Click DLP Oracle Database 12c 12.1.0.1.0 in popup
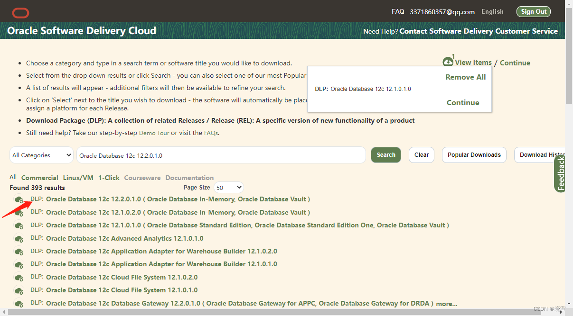 tap(363, 89)
